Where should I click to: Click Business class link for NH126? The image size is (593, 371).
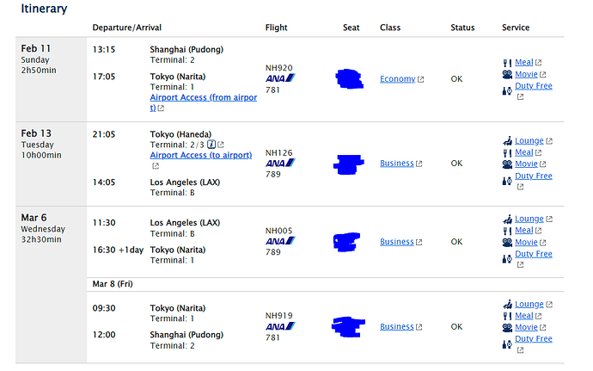397,164
